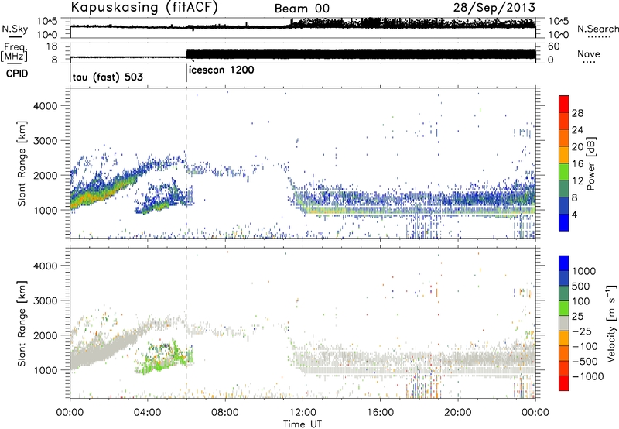Click the blue 1000 velocity swatch

click(x=564, y=263)
